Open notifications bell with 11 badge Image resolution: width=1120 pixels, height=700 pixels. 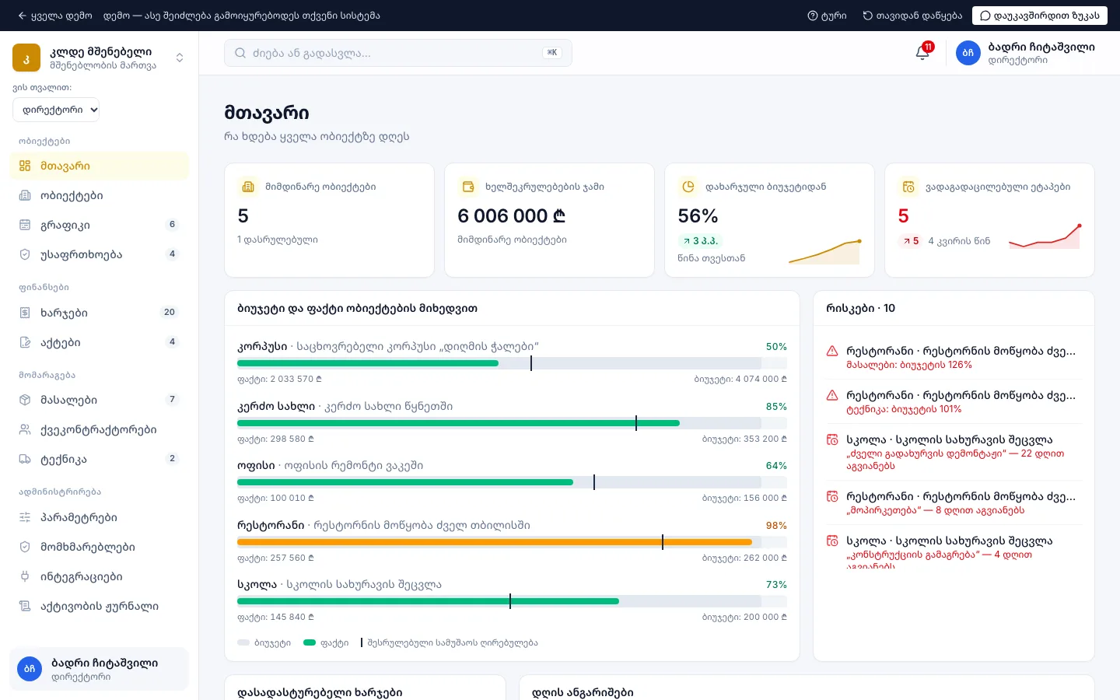coord(922,52)
